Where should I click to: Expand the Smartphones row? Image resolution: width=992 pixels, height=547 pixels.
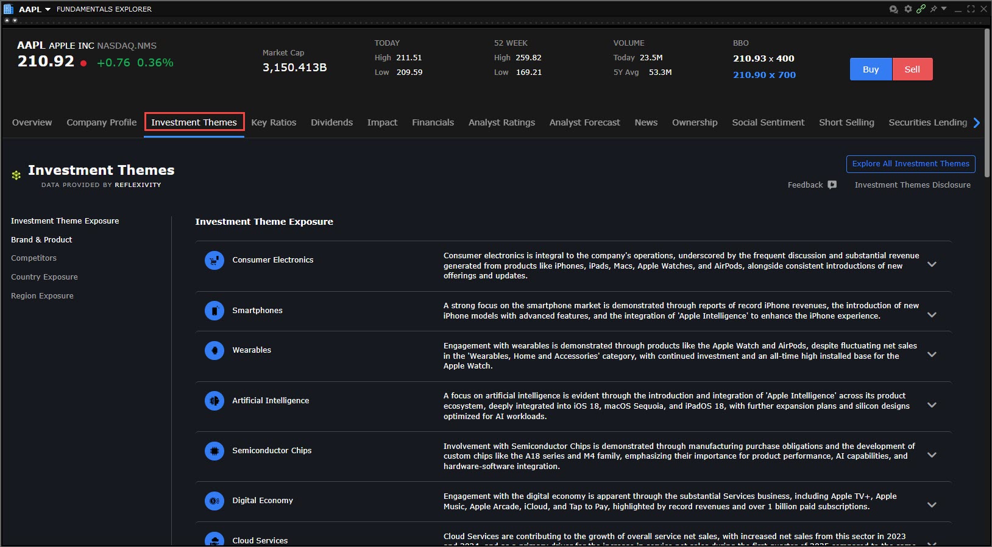click(932, 315)
